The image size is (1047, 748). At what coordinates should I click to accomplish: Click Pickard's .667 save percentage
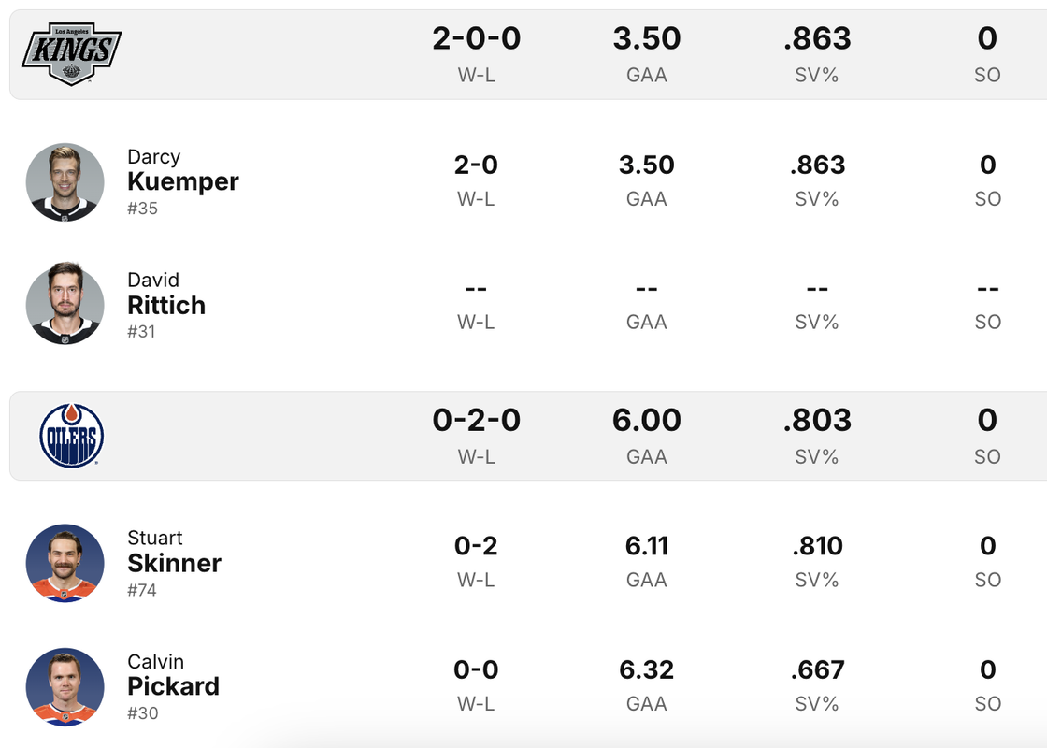[x=817, y=669]
